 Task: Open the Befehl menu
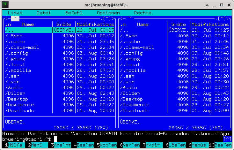74,13
